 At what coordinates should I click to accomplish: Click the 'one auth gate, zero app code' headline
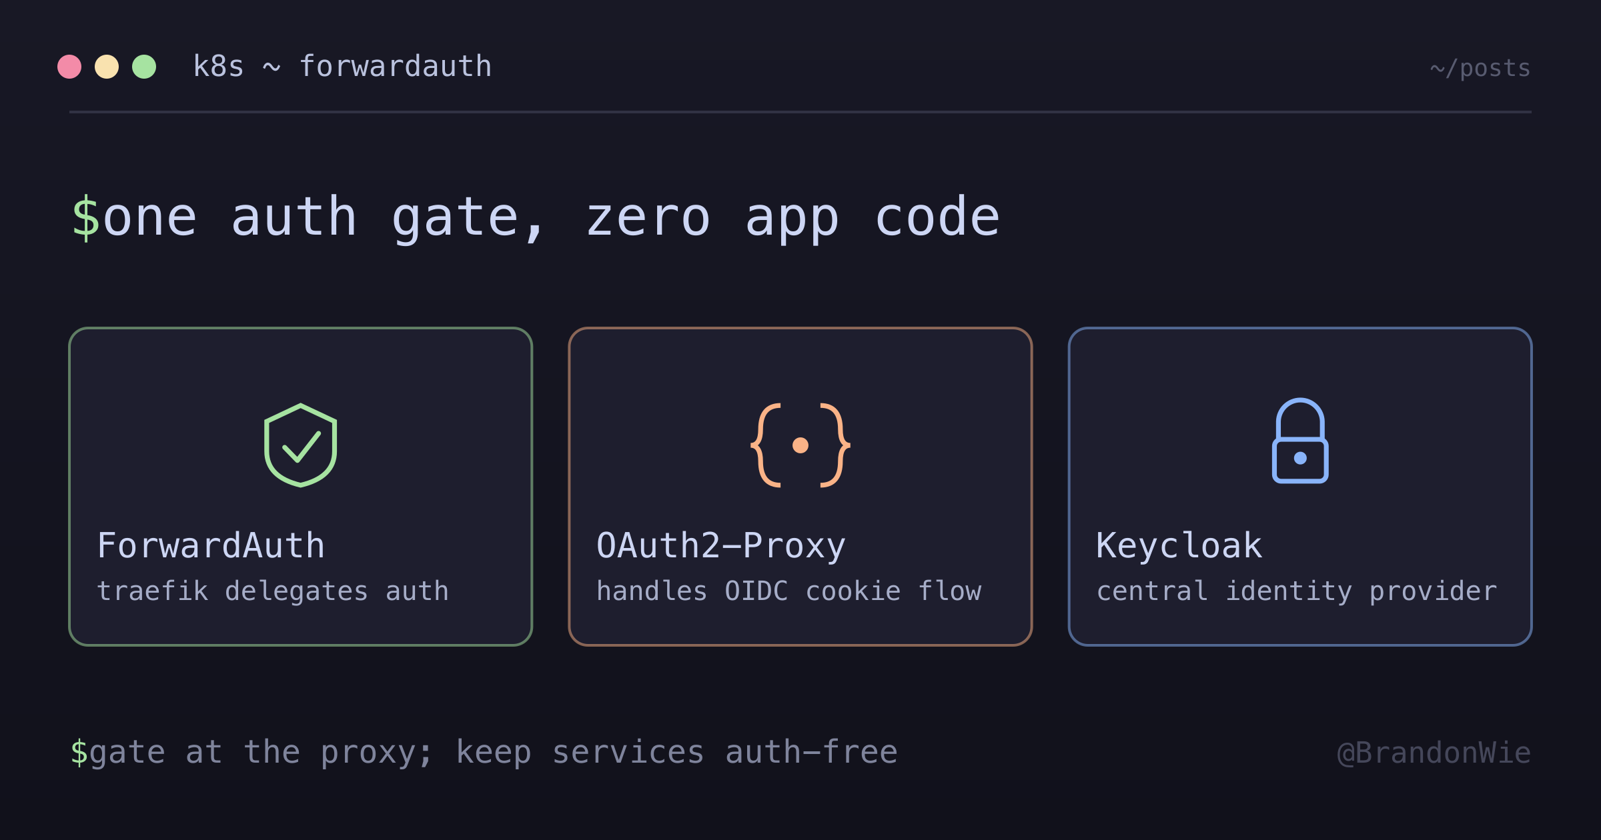551,217
